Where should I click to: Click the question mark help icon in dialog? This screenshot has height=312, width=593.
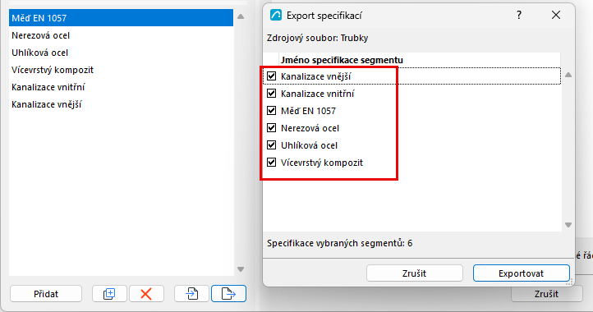pos(519,15)
